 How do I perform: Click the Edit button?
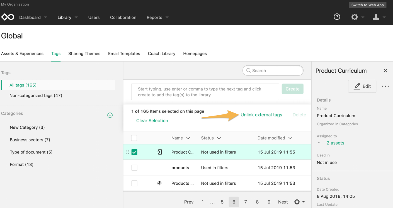362,86
